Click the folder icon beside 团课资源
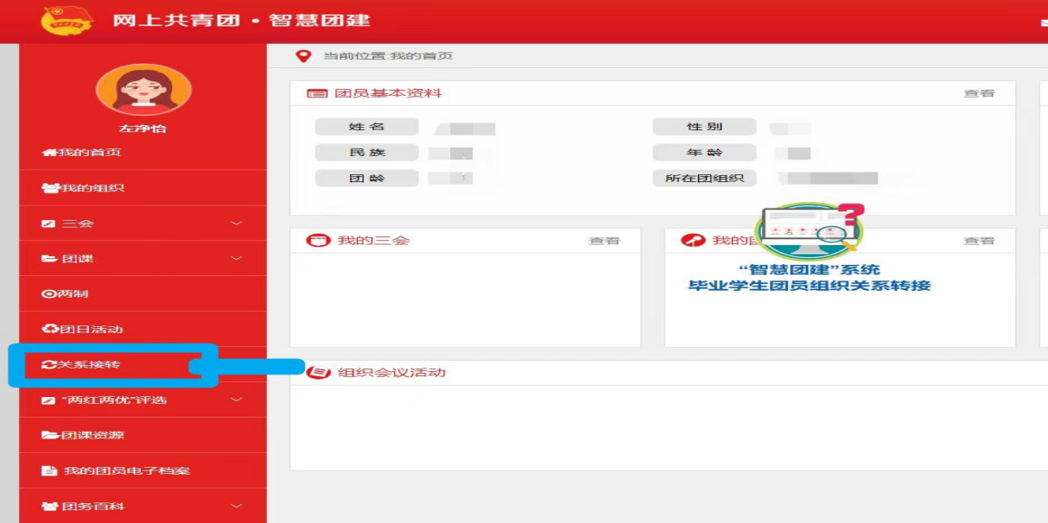 tap(50, 436)
